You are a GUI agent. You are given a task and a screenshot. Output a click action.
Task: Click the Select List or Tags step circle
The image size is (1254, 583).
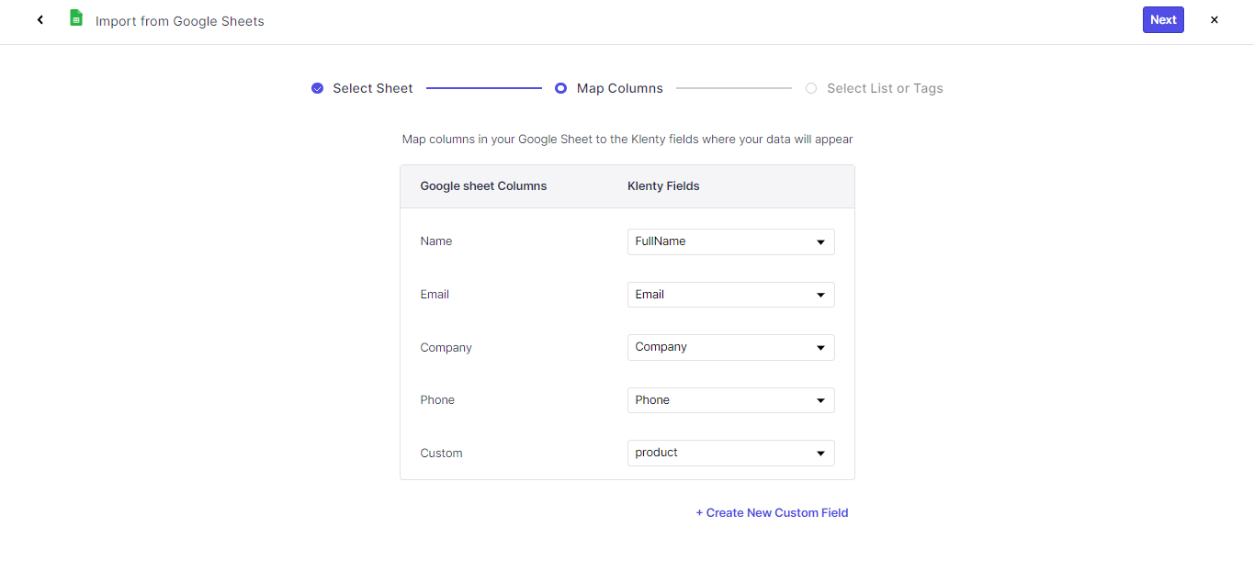(811, 88)
